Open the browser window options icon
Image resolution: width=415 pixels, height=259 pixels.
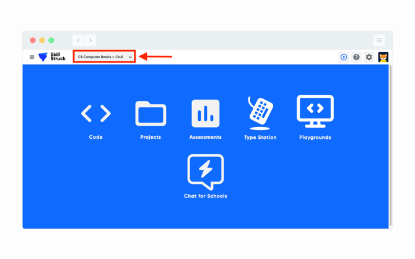click(x=379, y=40)
